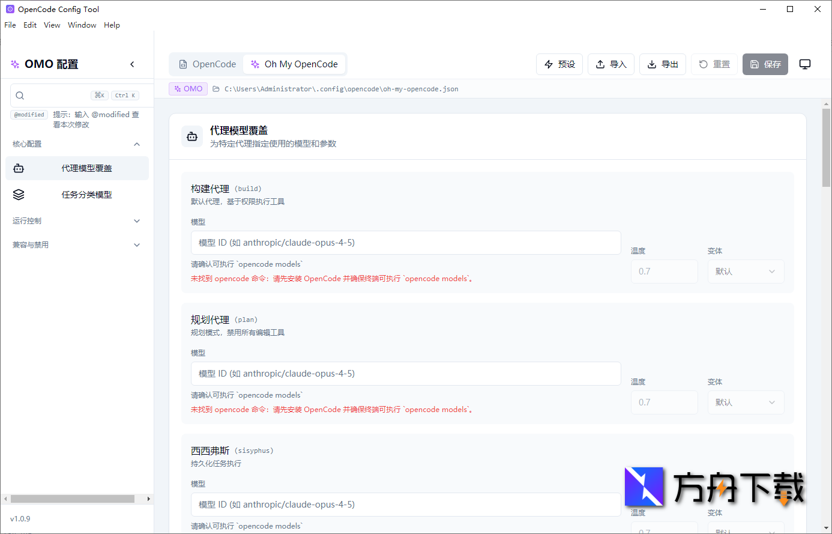Expand the 运行控制 sidebar section

click(x=77, y=220)
